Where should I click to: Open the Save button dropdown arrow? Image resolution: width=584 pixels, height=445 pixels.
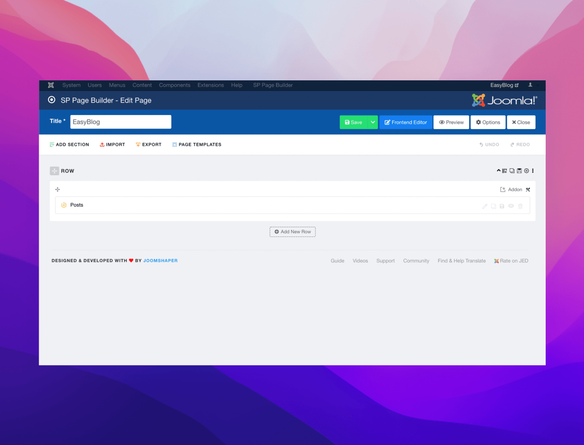pos(373,122)
